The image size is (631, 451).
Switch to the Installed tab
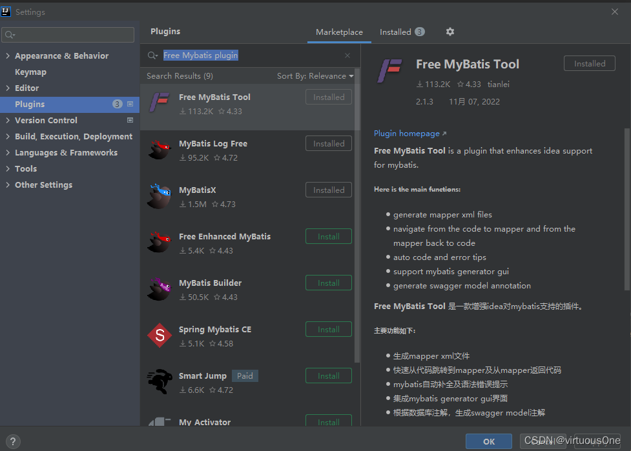[x=402, y=32]
